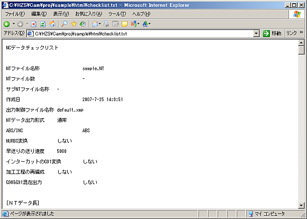This screenshot has width=307, height=219.
Task: Go back with the green Back arrow
Action: coord(7,24)
